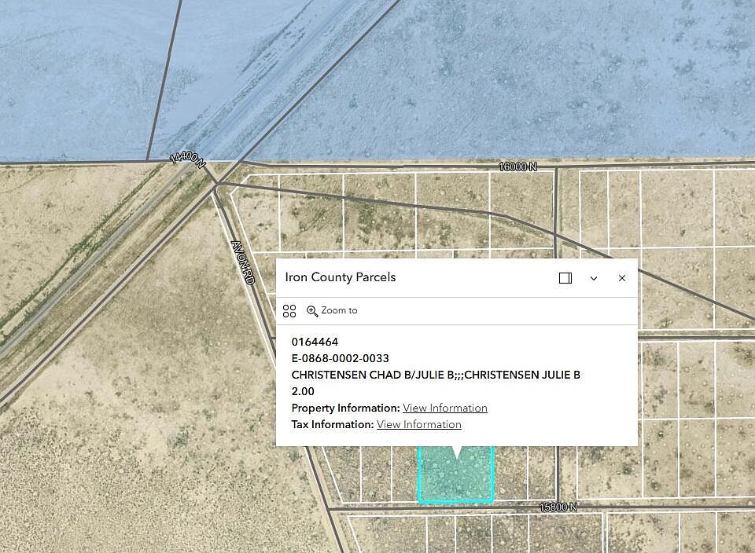Click the Iron County Parcels popup title
Image resolution: width=755 pixels, height=553 pixels.
[x=341, y=277]
